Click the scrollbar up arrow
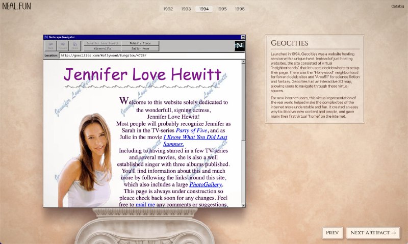This screenshot has height=244, width=408. [243, 62]
